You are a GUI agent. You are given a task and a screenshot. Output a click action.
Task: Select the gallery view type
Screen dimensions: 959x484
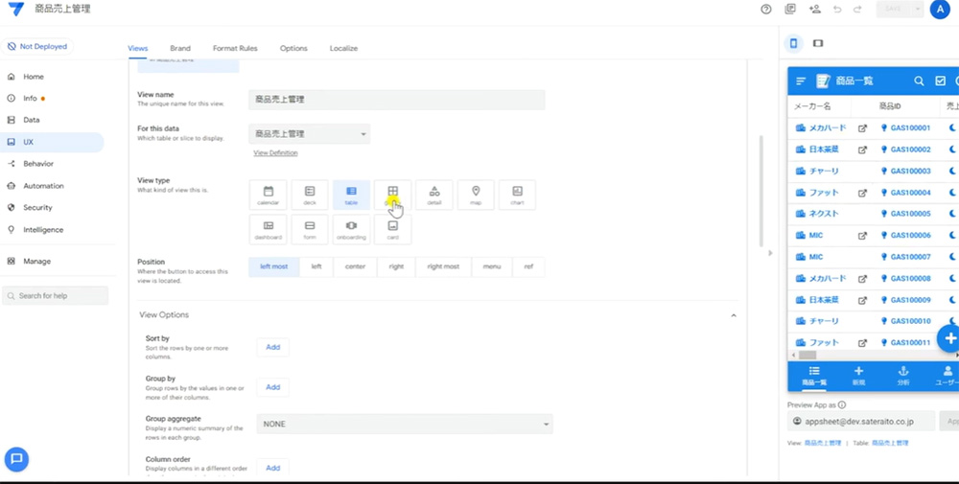pos(392,195)
